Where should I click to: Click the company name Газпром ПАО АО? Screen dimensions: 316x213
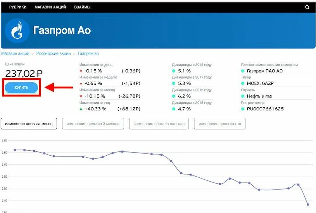265,71
